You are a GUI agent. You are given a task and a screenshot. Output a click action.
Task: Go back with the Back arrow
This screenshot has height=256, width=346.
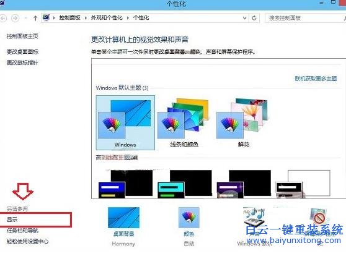tap(2, 18)
